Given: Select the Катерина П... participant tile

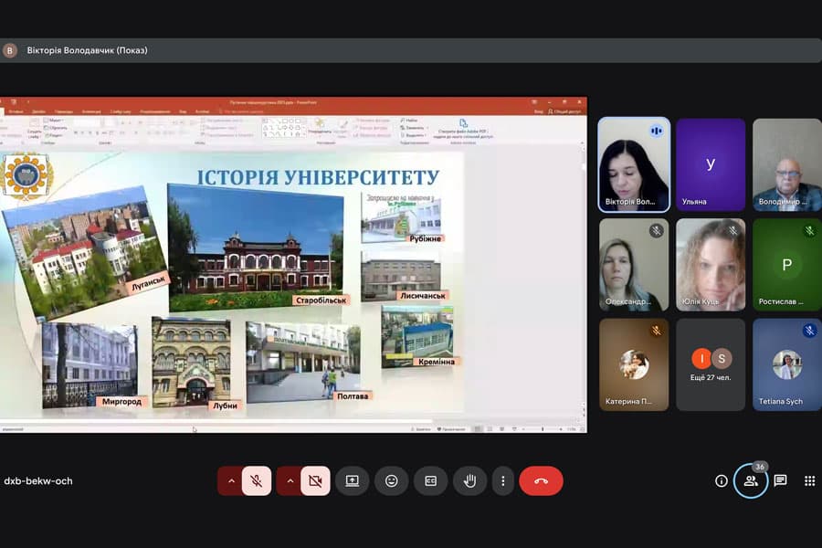Looking at the screenshot, I should click(634, 364).
